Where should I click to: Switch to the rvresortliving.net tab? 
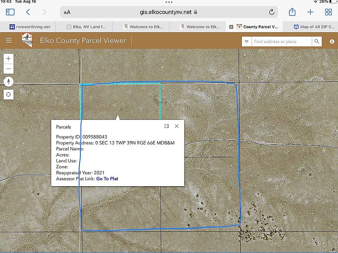point(30,27)
